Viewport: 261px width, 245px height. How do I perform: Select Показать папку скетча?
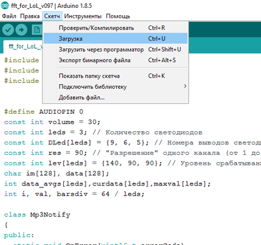115,76
